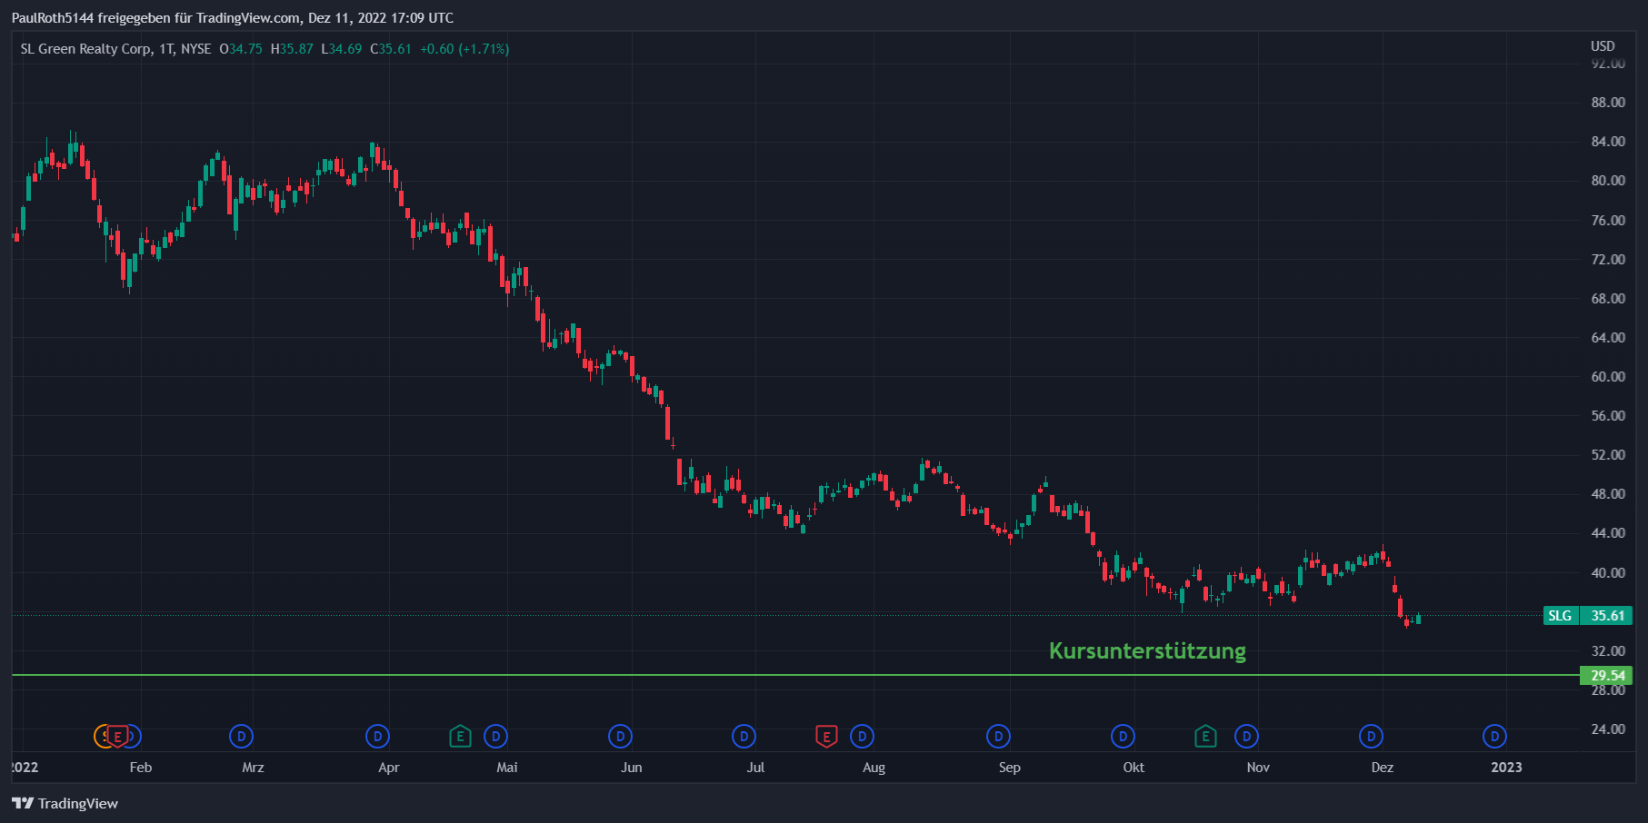Click the Feb label on the time axis

click(141, 768)
